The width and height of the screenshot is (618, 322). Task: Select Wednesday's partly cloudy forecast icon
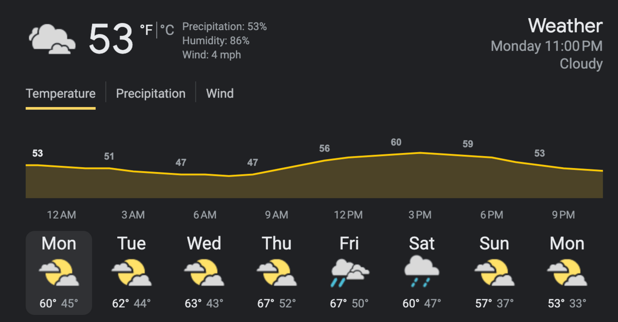[204, 273]
